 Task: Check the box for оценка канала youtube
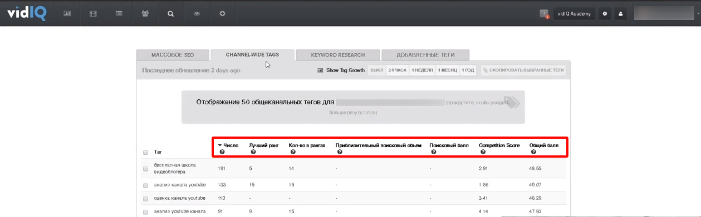(x=145, y=198)
